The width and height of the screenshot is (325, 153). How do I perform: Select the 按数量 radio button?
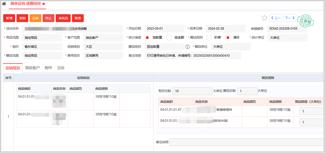[x=147, y=38]
